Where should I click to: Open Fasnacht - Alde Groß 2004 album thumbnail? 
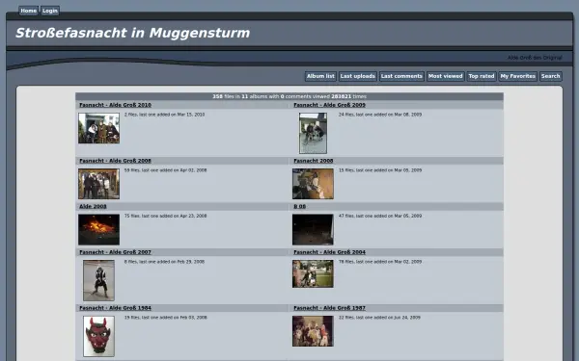click(x=313, y=273)
